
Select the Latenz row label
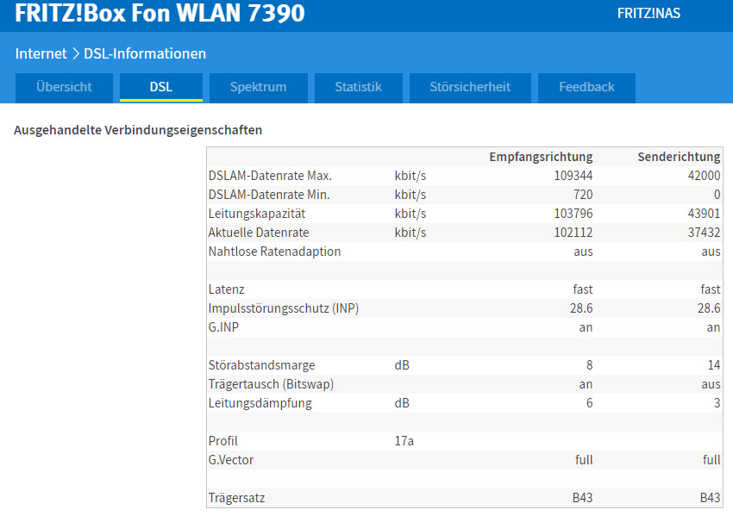tap(226, 289)
